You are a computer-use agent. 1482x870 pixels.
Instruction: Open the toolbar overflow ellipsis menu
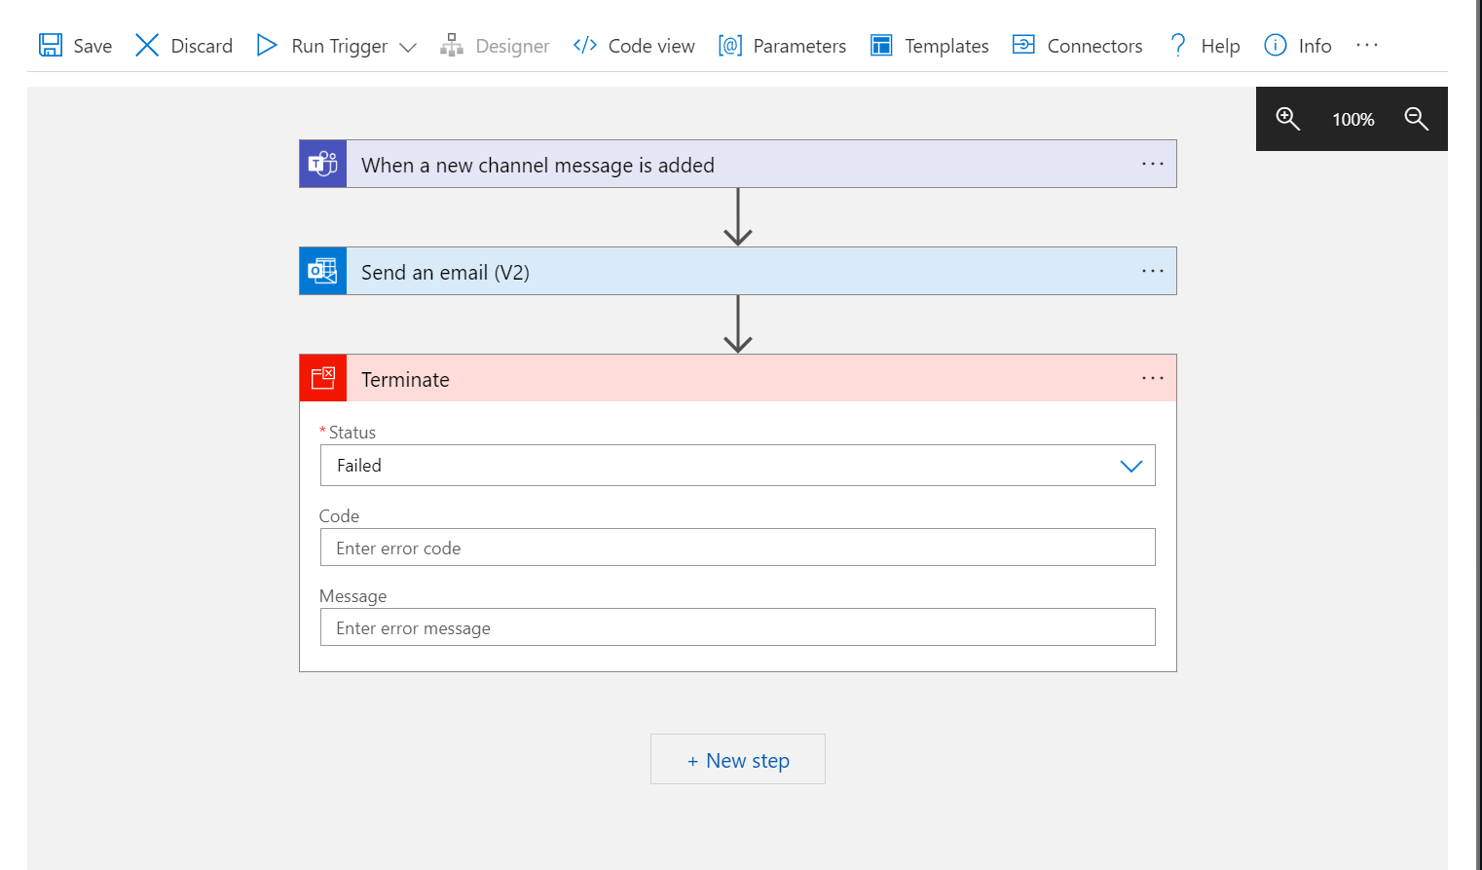[x=1367, y=45]
